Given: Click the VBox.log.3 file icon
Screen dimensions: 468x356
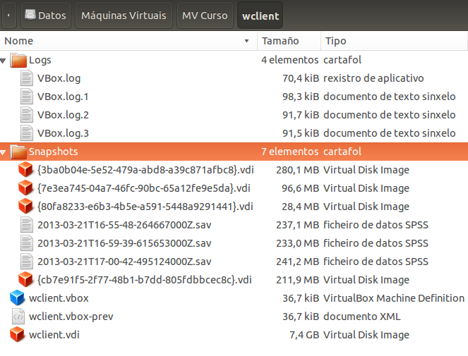Looking at the screenshot, I should (x=27, y=133).
